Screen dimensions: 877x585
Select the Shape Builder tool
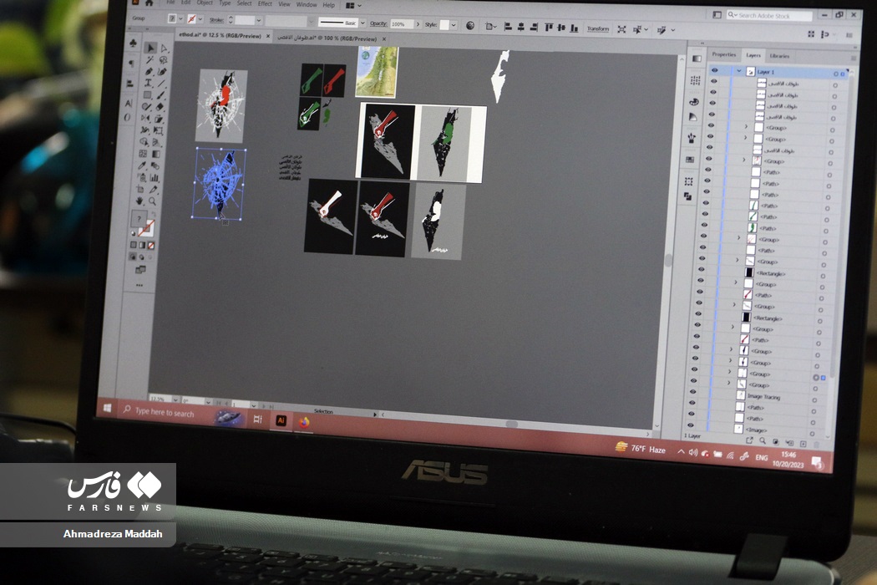click(x=144, y=141)
